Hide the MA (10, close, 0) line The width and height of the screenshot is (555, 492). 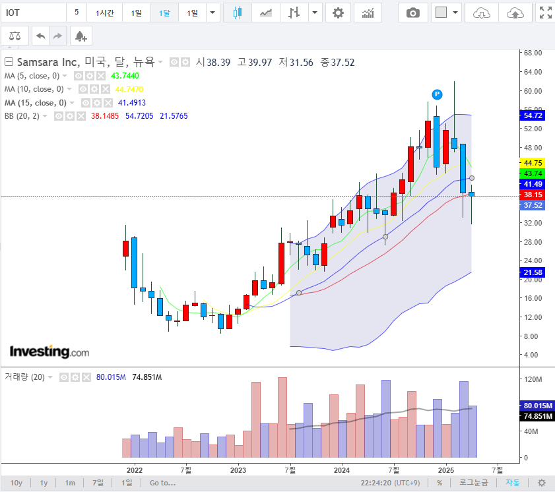tap(83, 89)
